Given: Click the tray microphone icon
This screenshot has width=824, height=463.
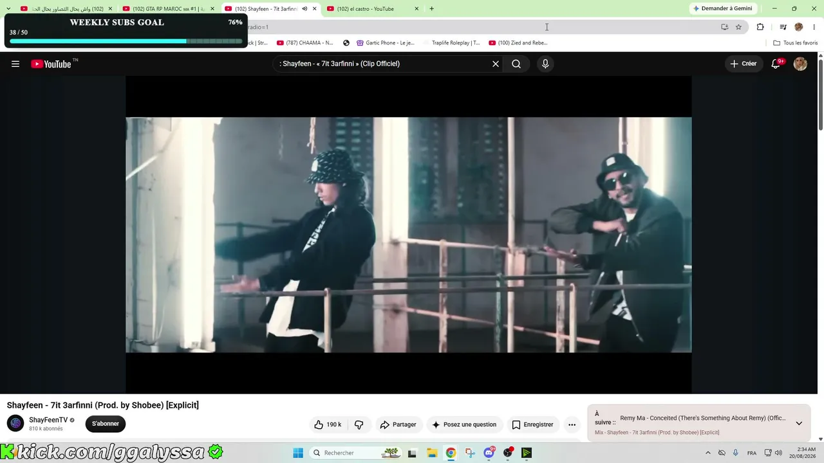Looking at the screenshot, I should click(736, 453).
